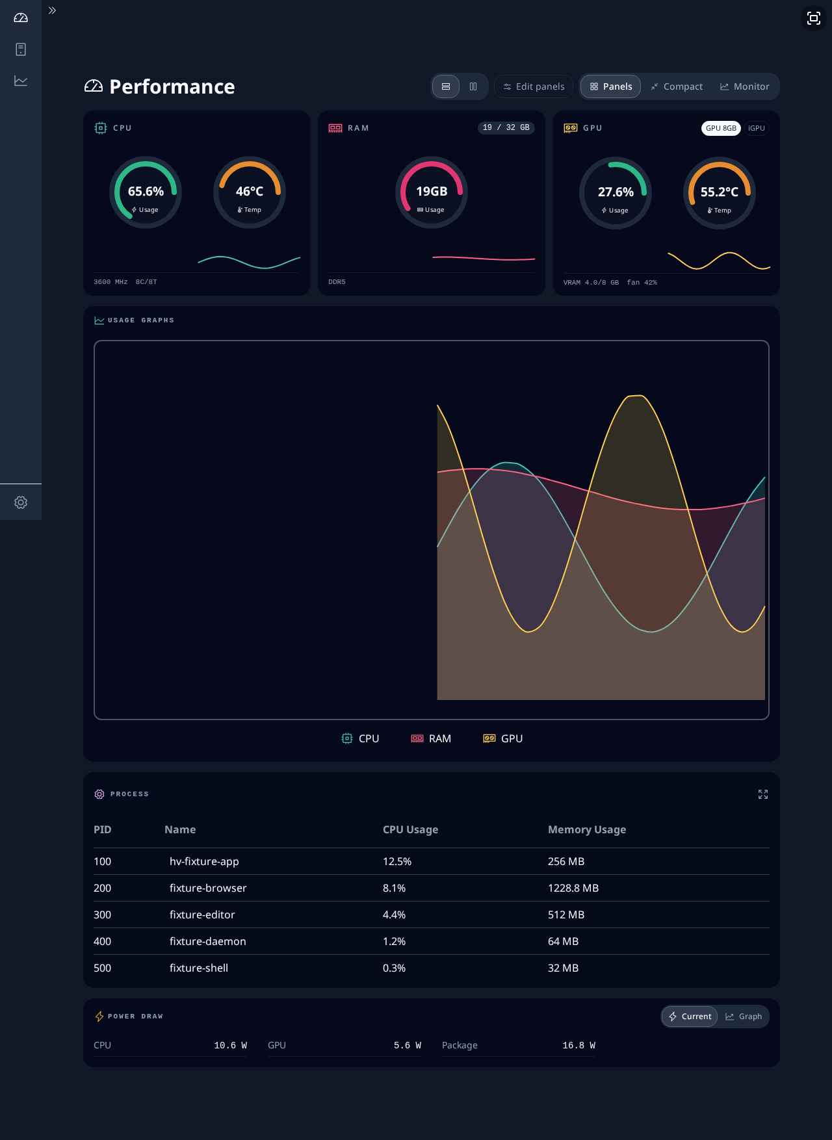Expand sidebar with double chevron
This screenshot has height=1140, width=832.
point(52,10)
